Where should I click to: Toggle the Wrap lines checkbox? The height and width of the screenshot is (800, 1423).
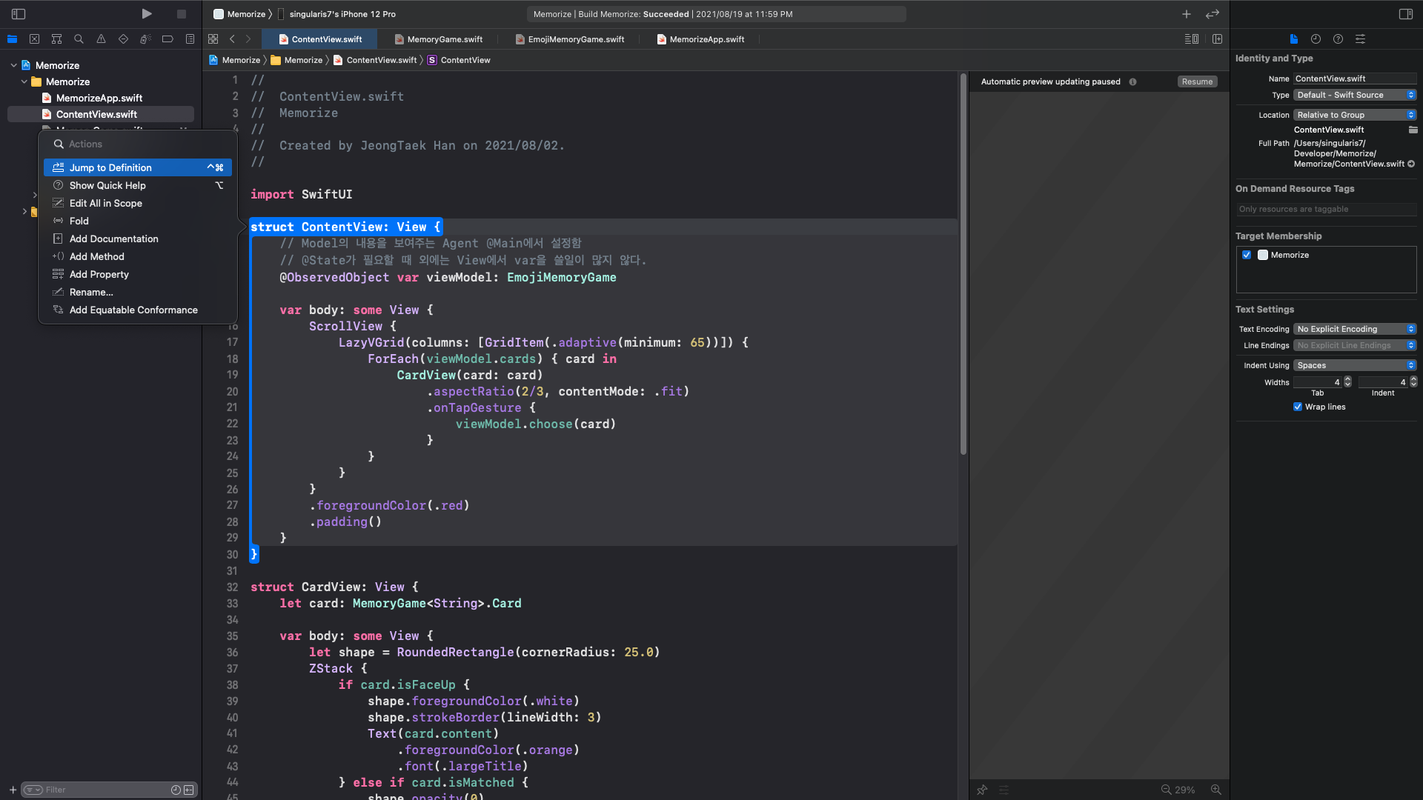1298,407
